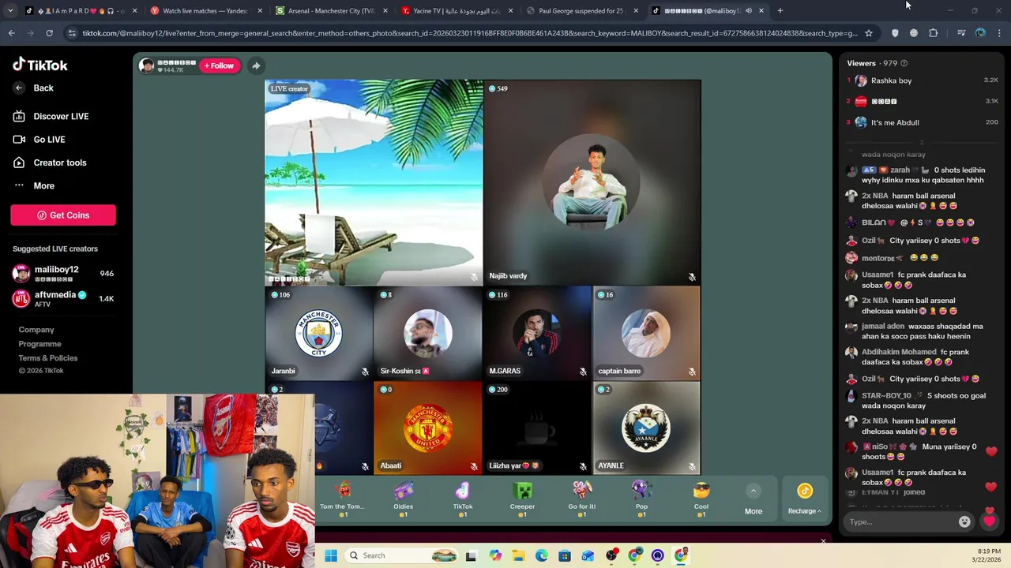Switch to Paul George suspended tab

click(583, 11)
